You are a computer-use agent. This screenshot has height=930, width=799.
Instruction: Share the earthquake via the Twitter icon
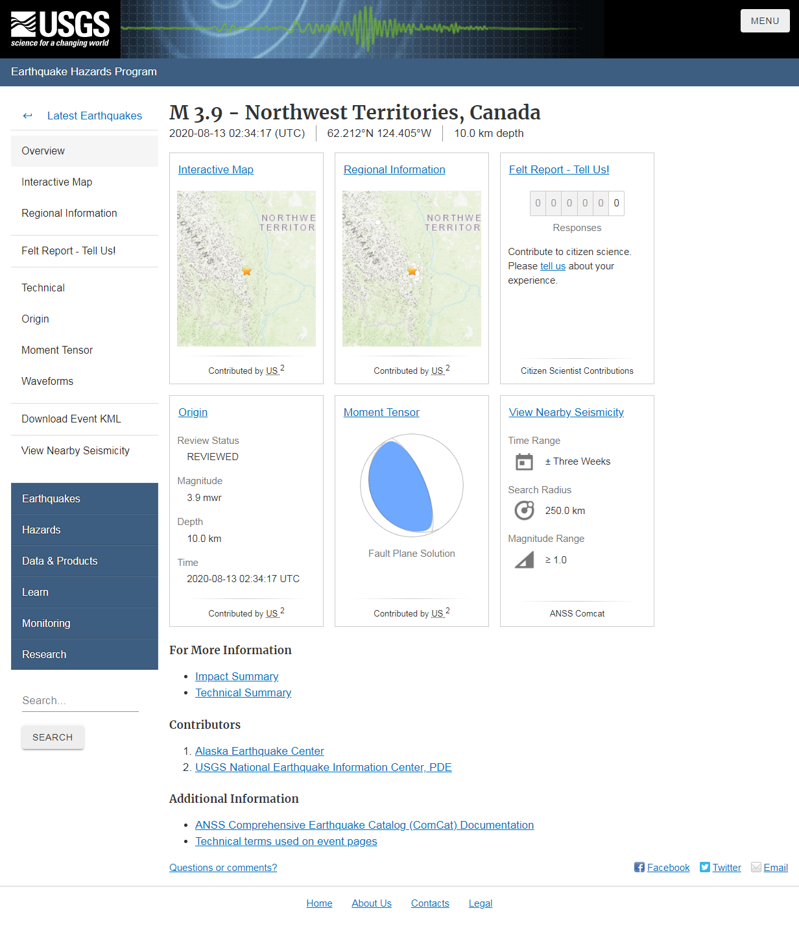pos(704,867)
